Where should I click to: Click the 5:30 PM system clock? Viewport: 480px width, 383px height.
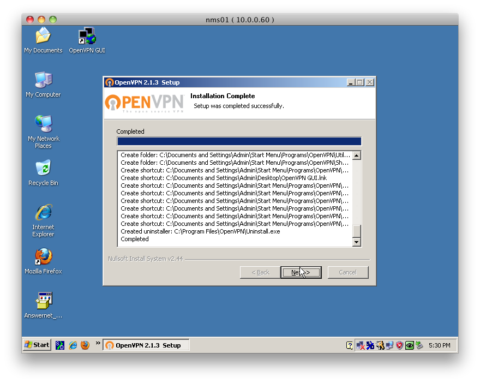click(439, 345)
